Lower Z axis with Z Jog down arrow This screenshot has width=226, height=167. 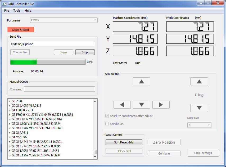click(199, 108)
